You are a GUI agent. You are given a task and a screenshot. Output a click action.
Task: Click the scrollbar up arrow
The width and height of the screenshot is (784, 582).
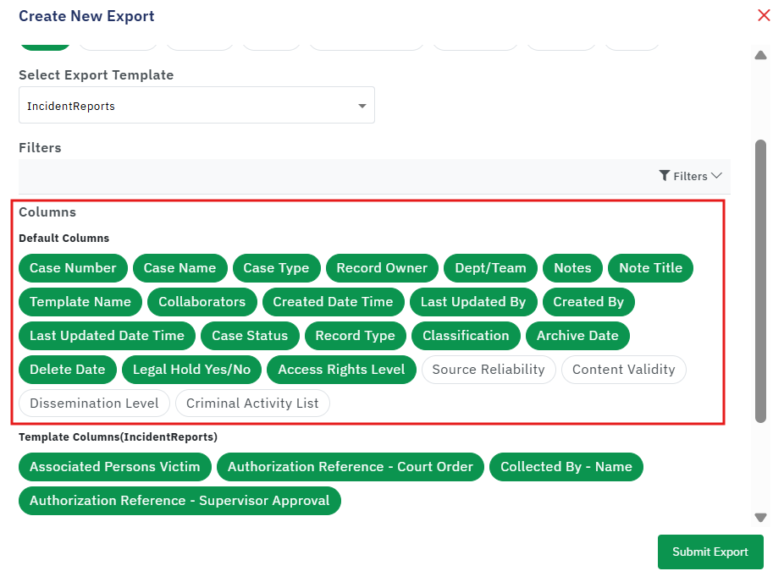(760, 55)
